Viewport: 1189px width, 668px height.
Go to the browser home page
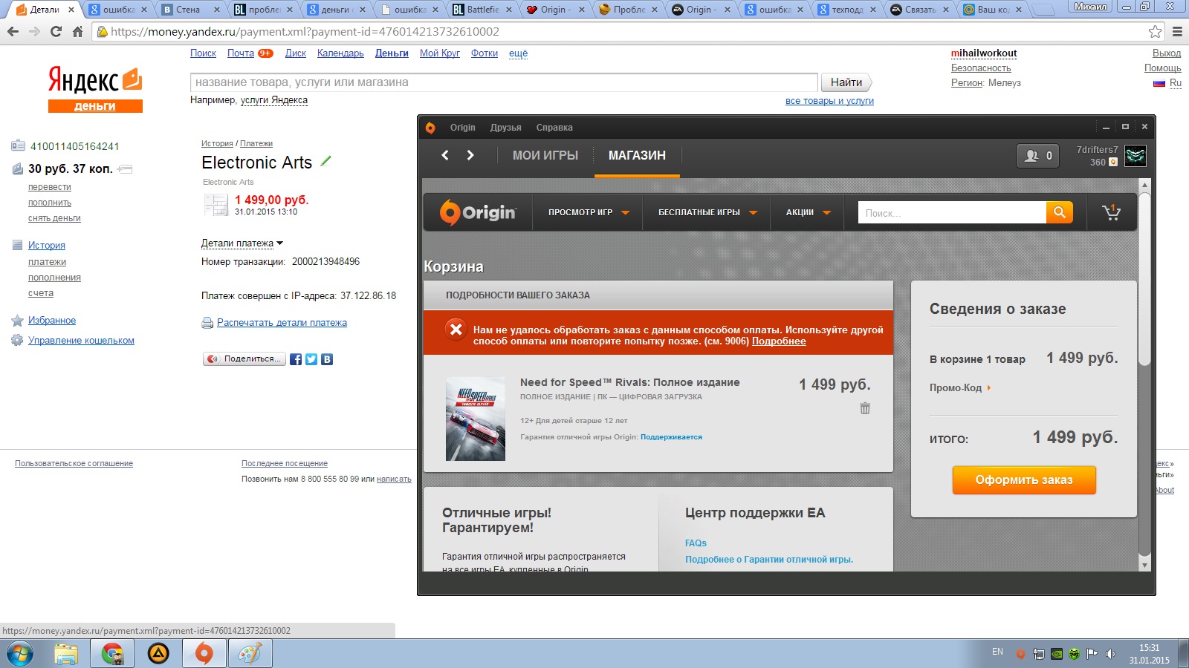pyautogui.click(x=77, y=32)
